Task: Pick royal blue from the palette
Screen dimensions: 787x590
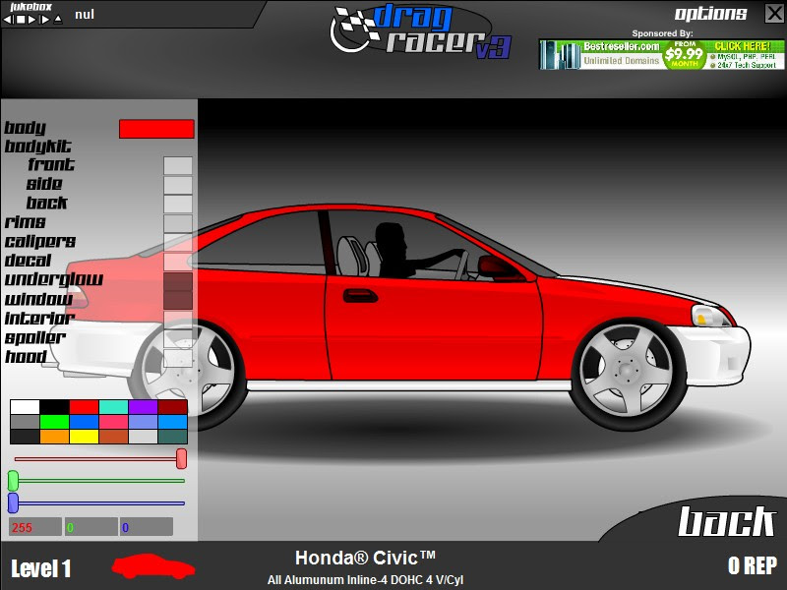Action: pyautogui.click(x=84, y=422)
